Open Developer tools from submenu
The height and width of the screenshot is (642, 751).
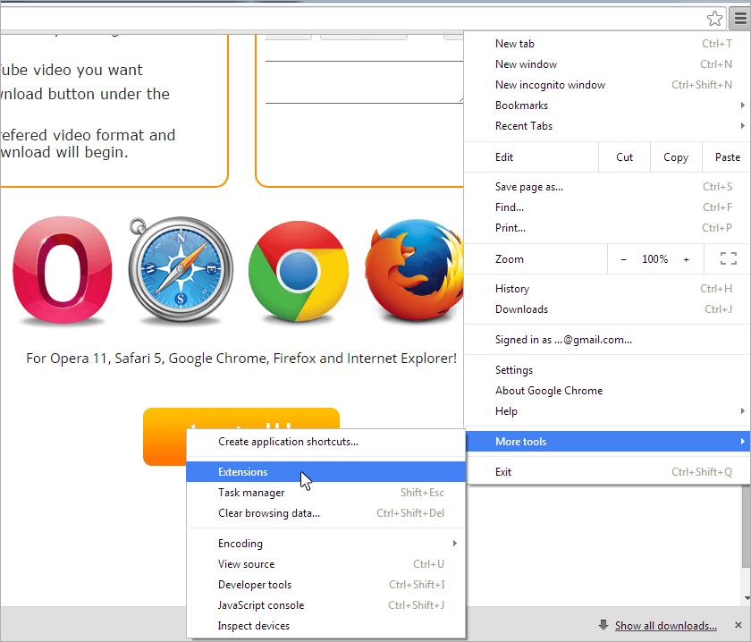[x=325, y=585]
